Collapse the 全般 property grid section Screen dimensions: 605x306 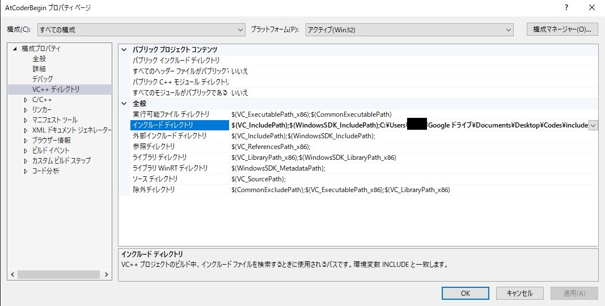pos(124,103)
